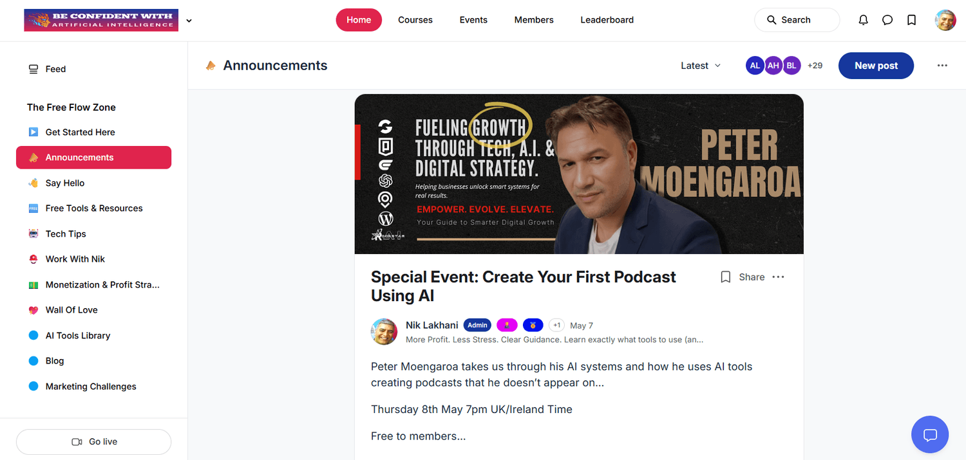Open Peter Moengaroa banner image
966x460 pixels.
[x=579, y=174]
